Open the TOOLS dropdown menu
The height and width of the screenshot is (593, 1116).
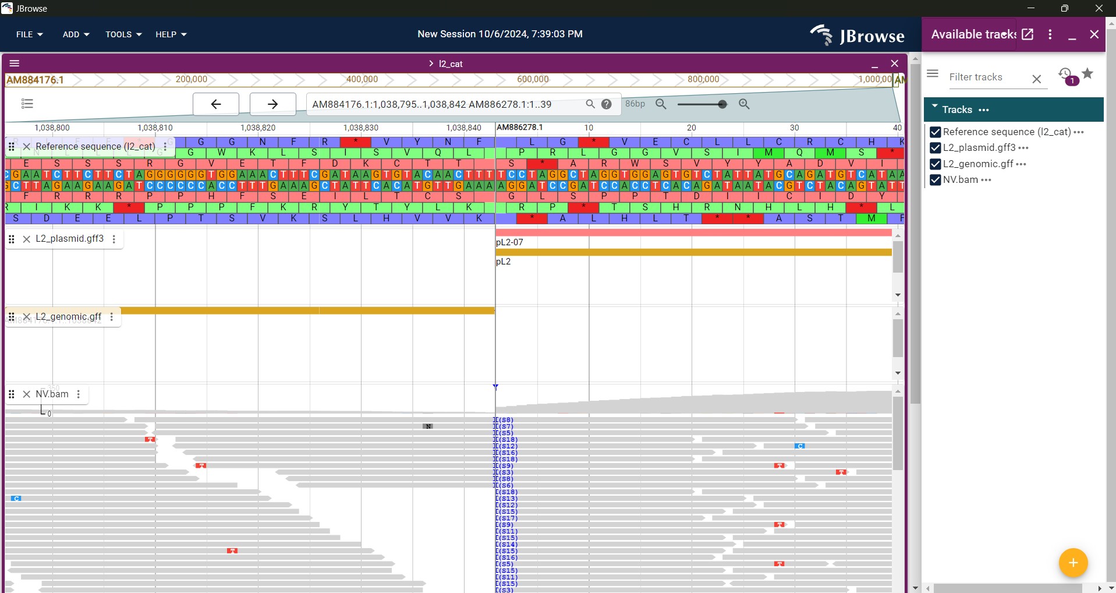[123, 35]
